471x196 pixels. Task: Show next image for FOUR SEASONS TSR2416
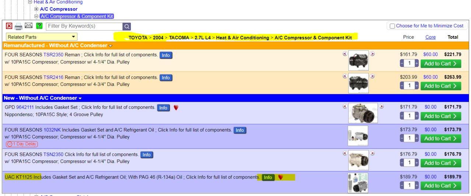point(372,76)
